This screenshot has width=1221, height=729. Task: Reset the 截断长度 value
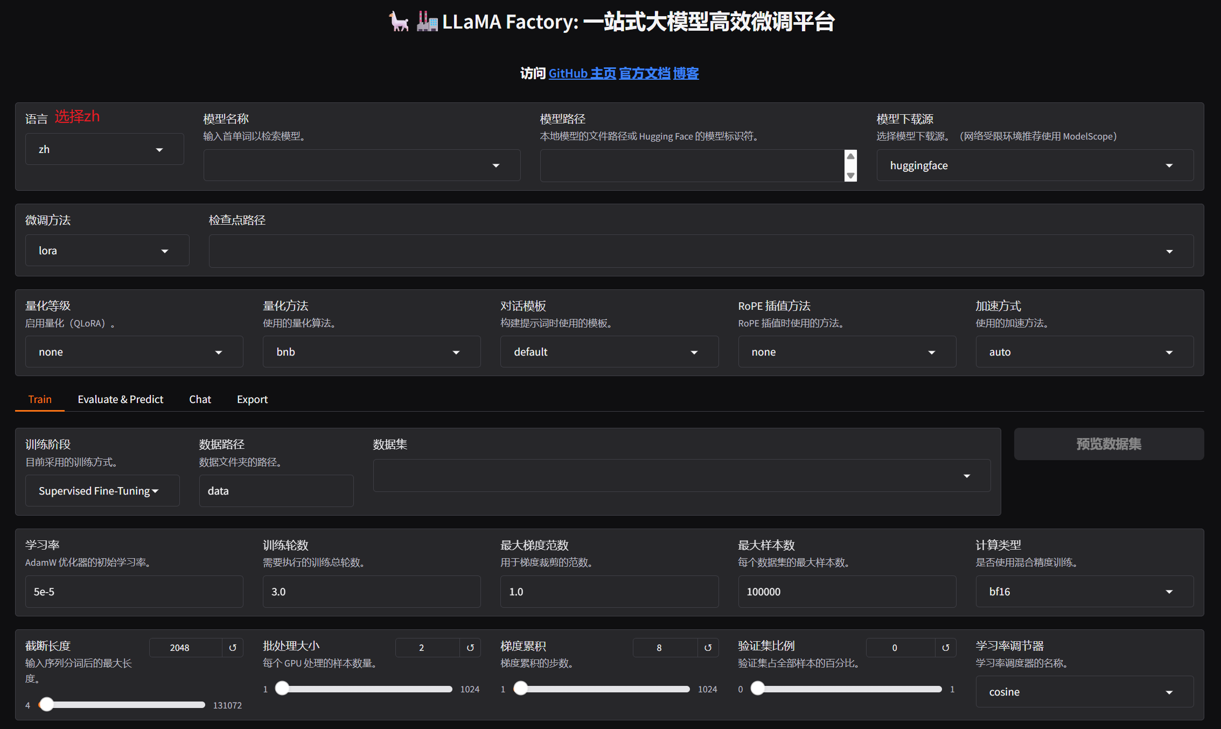coord(233,648)
